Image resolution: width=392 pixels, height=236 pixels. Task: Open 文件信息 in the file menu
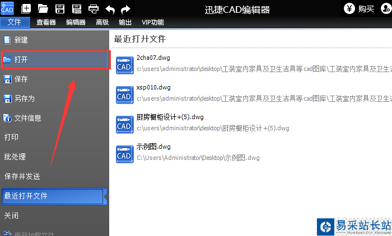click(54, 118)
